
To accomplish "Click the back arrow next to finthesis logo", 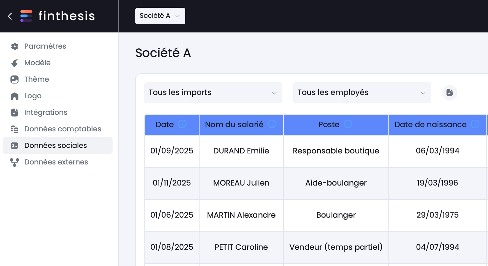I will [x=10, y=16].
